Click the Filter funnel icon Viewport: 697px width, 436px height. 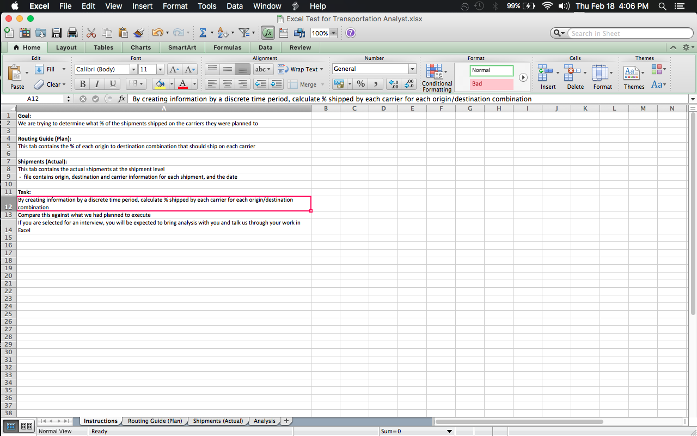tap(244, 33)
